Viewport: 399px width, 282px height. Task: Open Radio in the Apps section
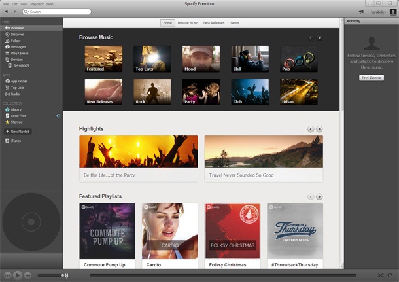[16, 94]
